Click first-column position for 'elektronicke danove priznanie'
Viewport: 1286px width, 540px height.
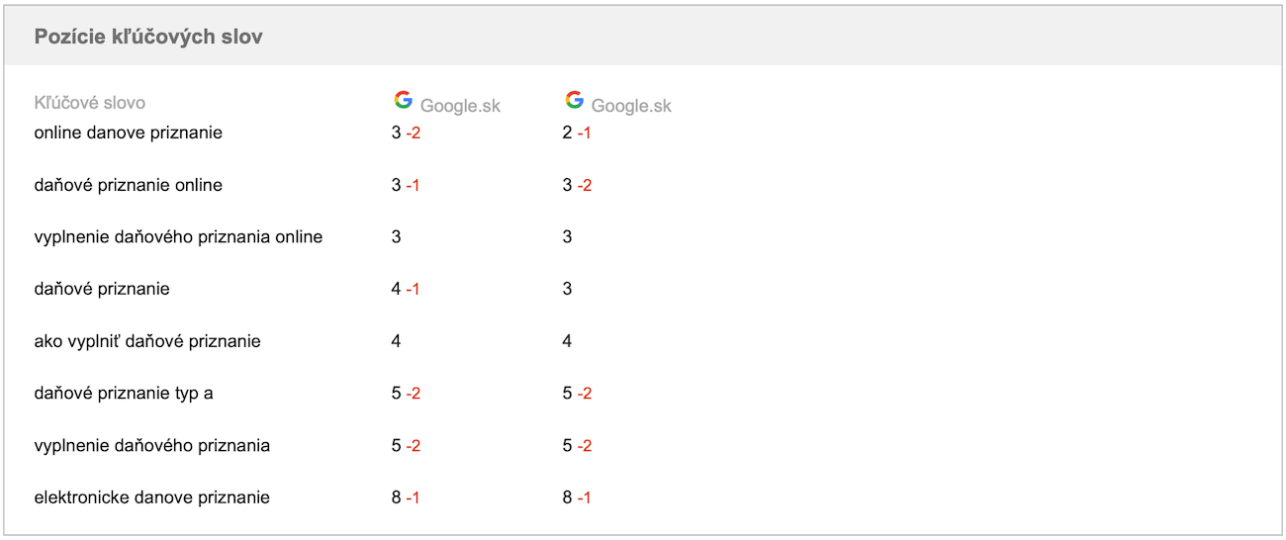(x=406, y=497)
